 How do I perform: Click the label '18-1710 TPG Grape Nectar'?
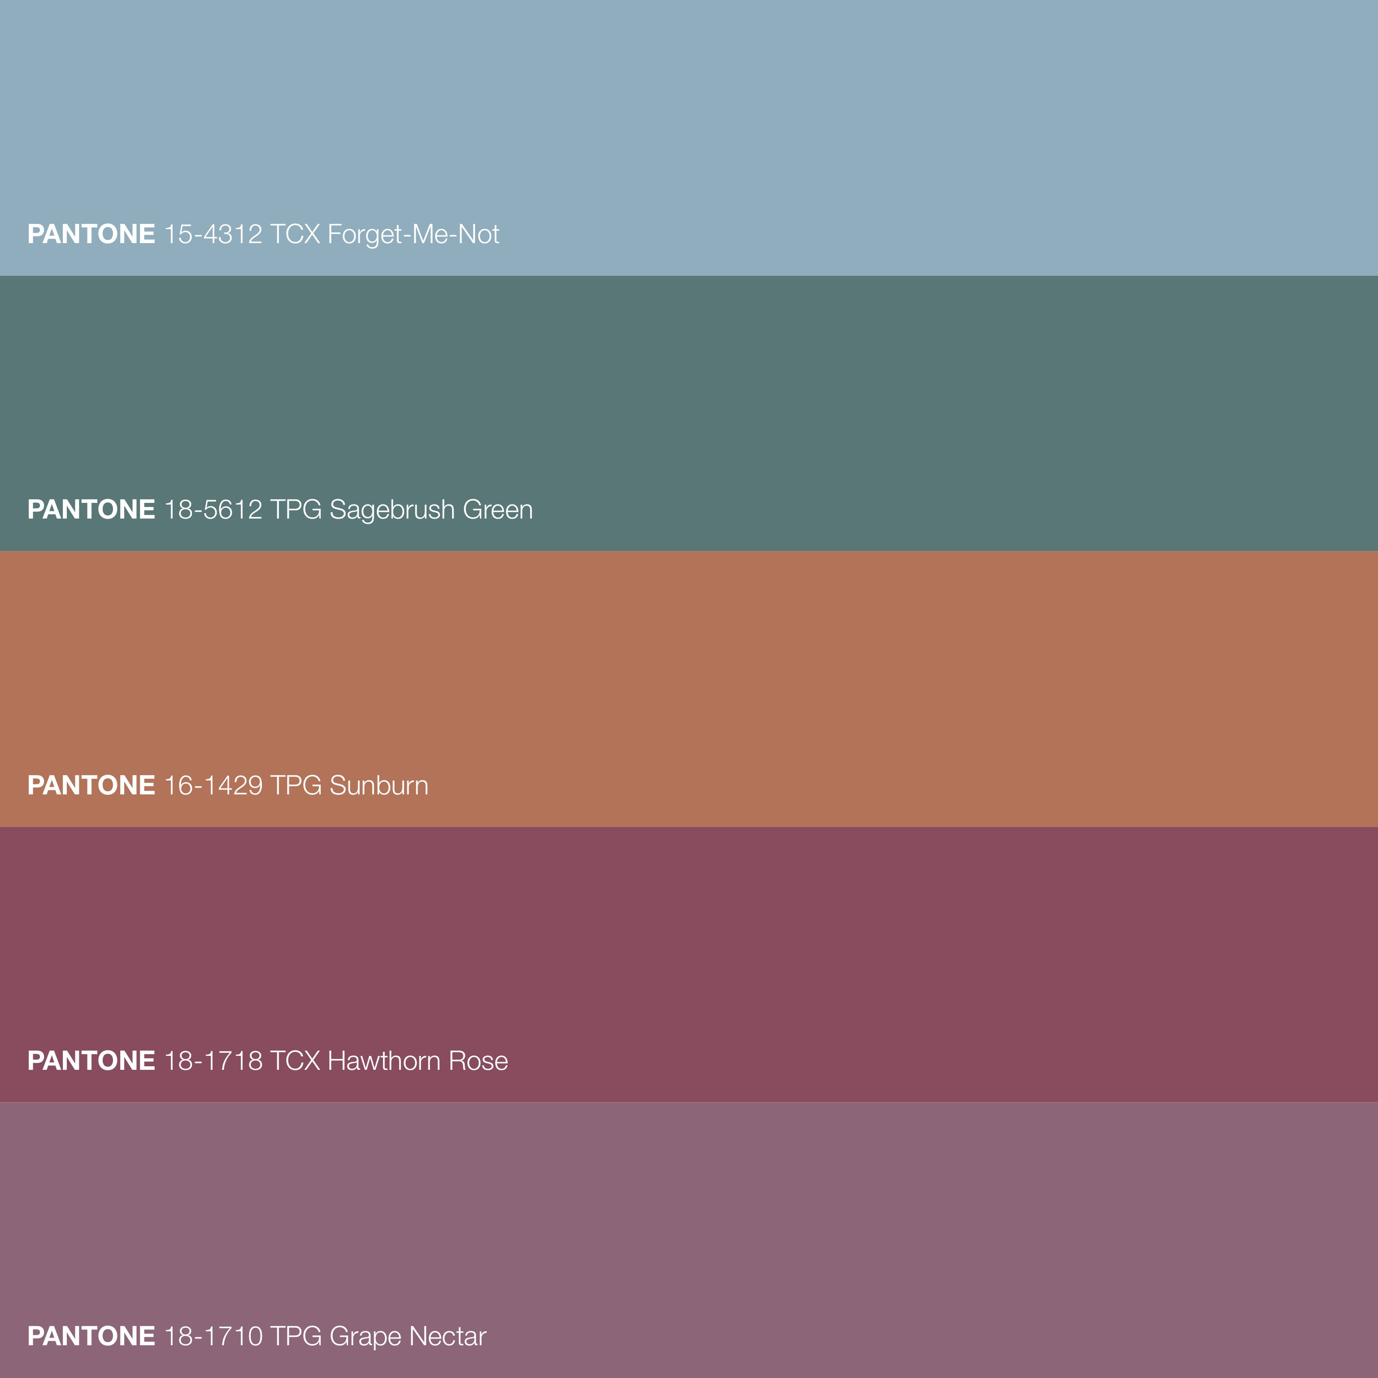tap(325, 1337)
